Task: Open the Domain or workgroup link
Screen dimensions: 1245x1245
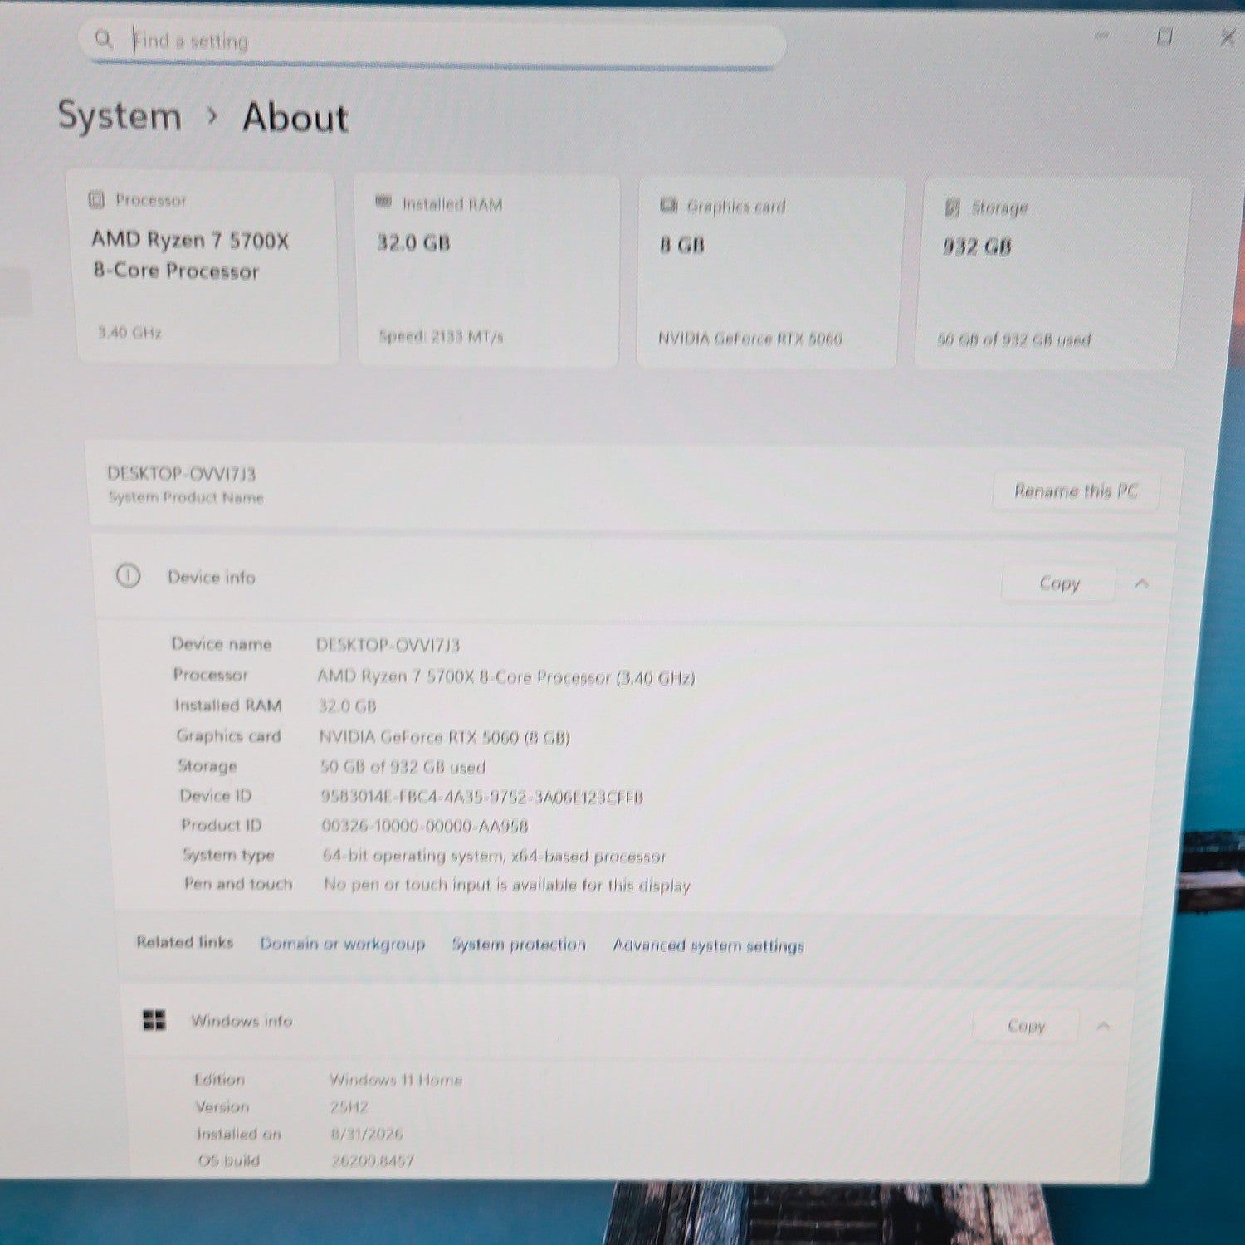Action: pyautogui.click(x=342, y=943)
